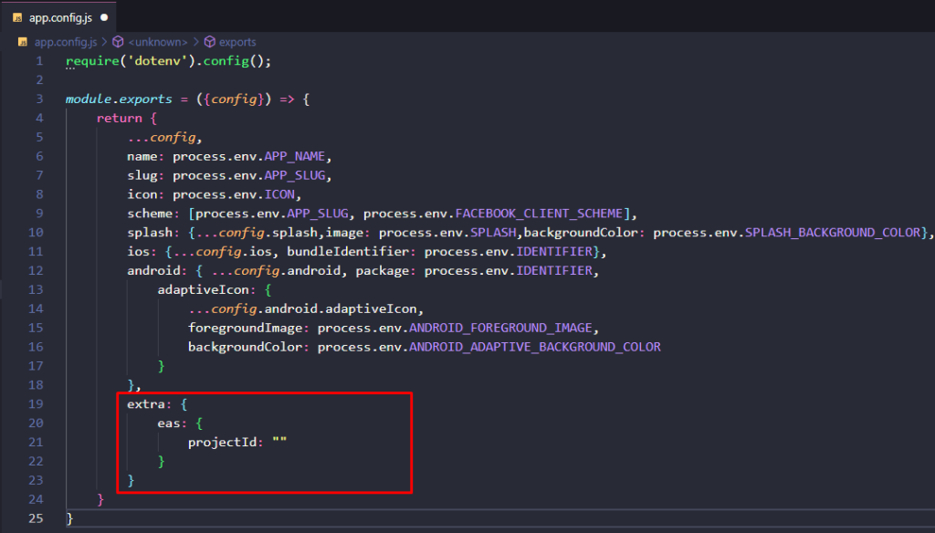935x533 pixels.
Task: Click the eas key inside the highlighted block
Action: pyautogui.click(x=166, y=423)
